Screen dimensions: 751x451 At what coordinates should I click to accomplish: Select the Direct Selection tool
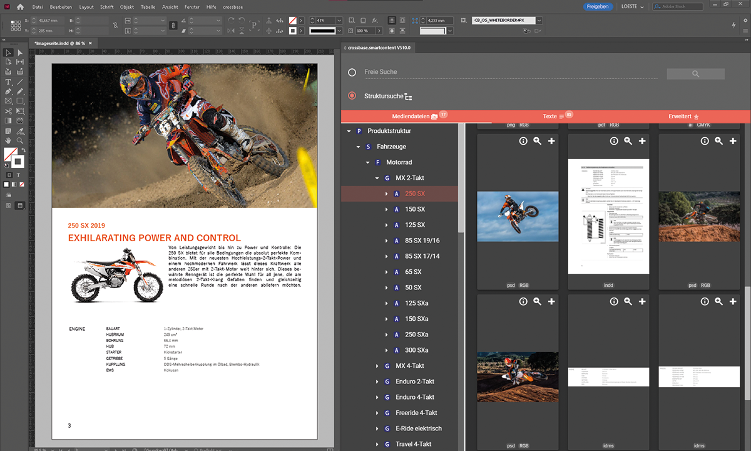[x=20, y=53]
